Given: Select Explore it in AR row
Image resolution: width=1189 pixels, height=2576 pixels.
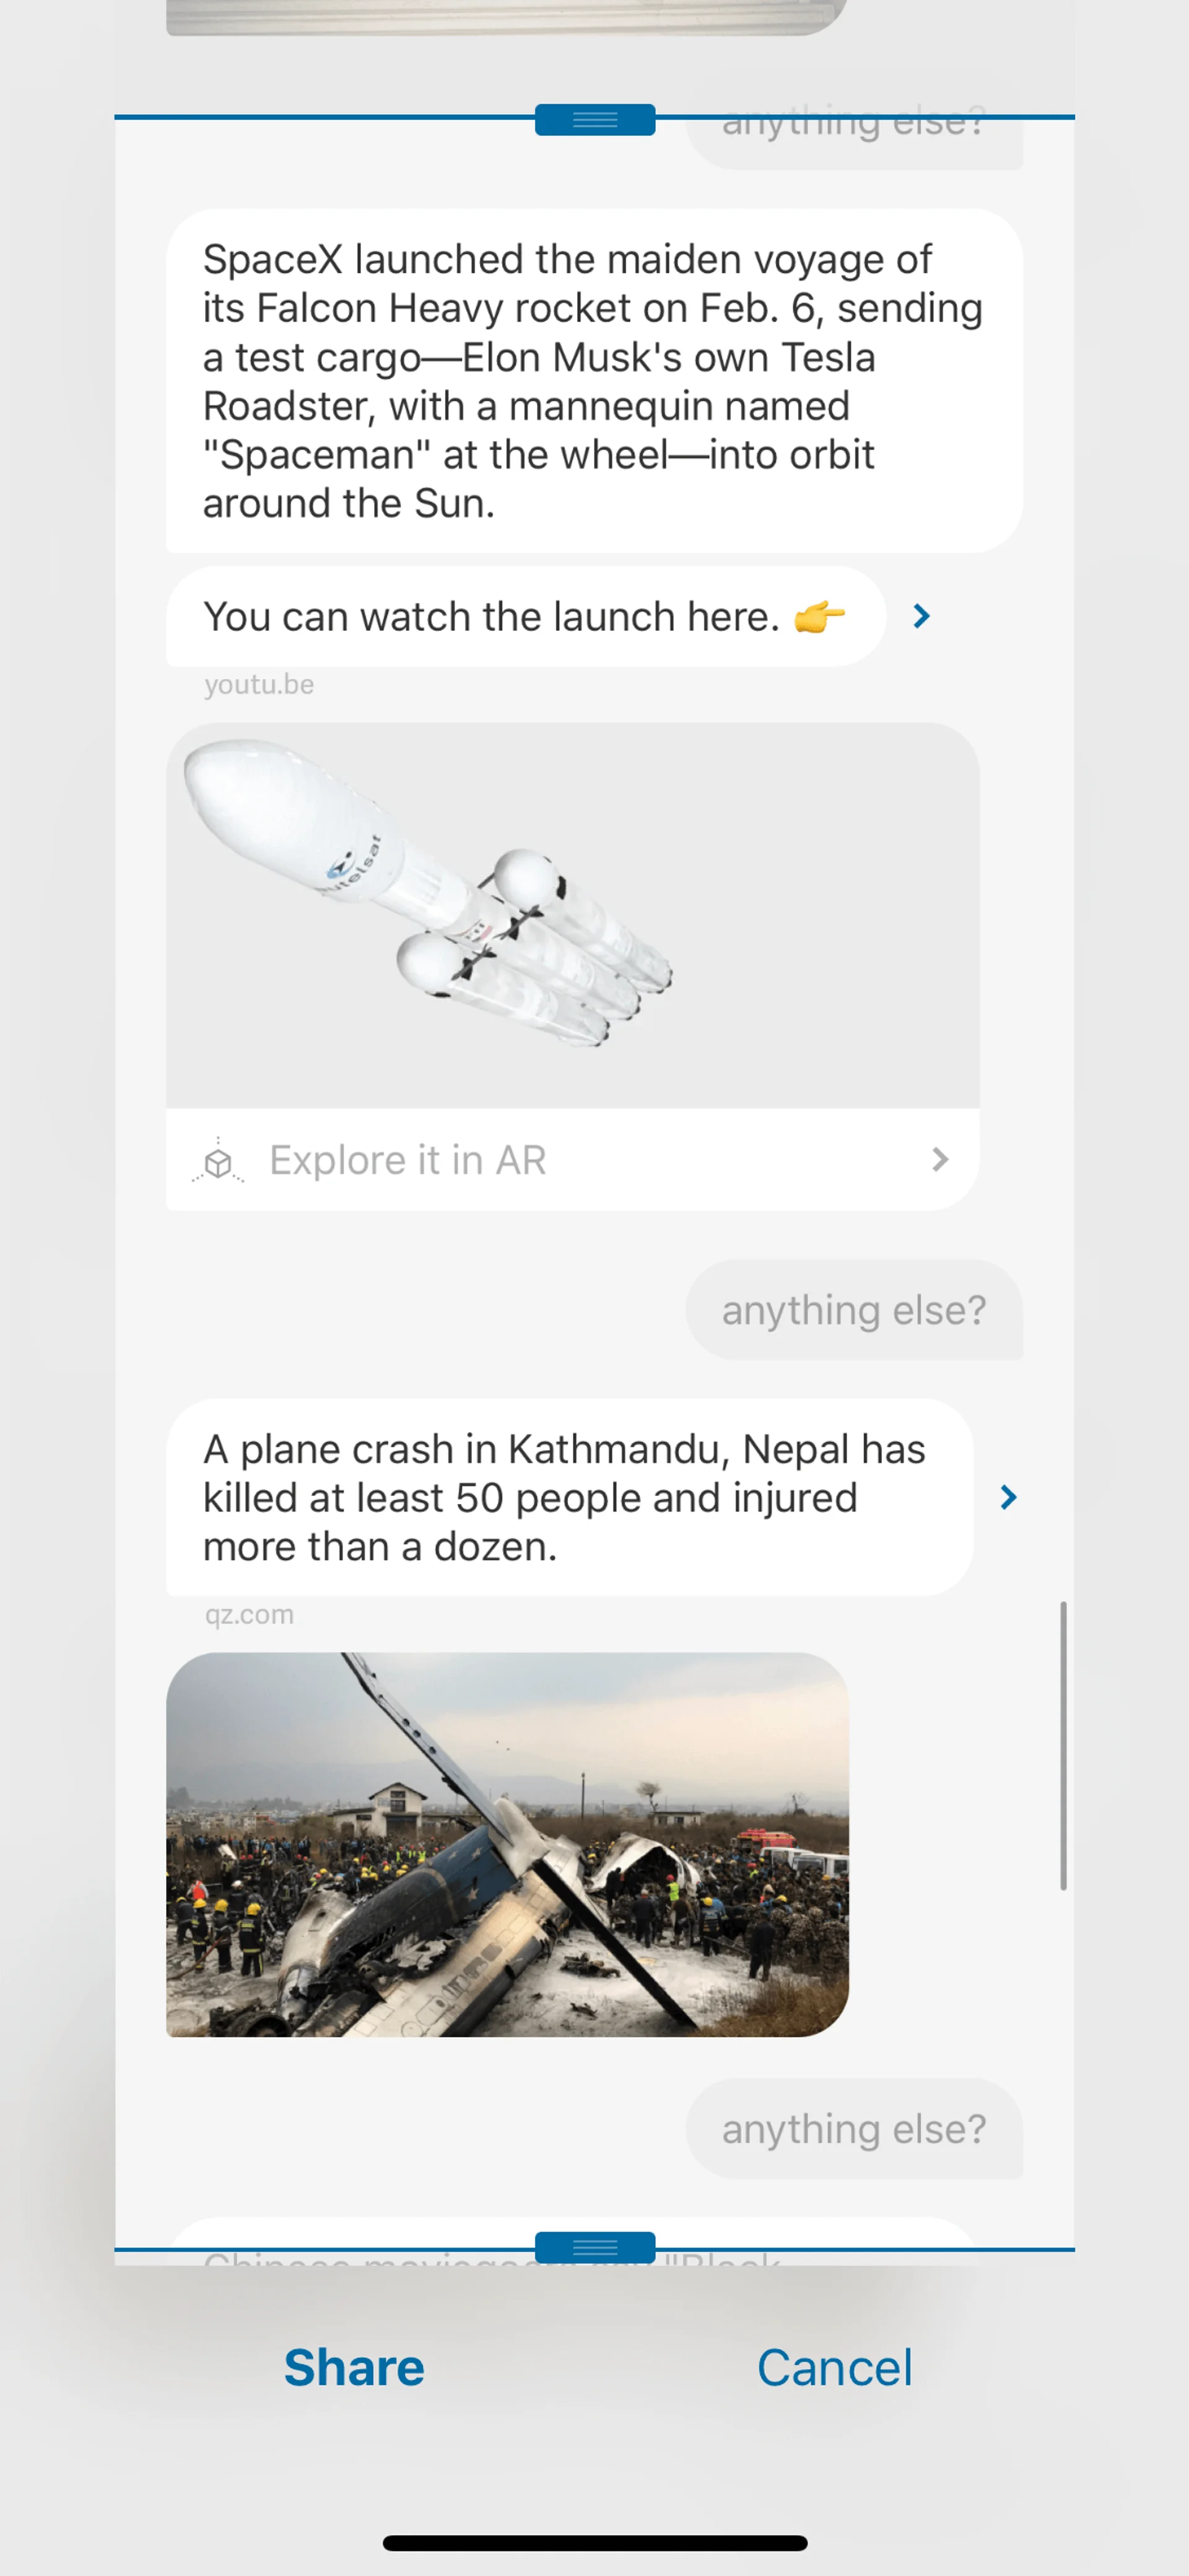Looking at the screenshot, I should click(x=573, y=1160).
